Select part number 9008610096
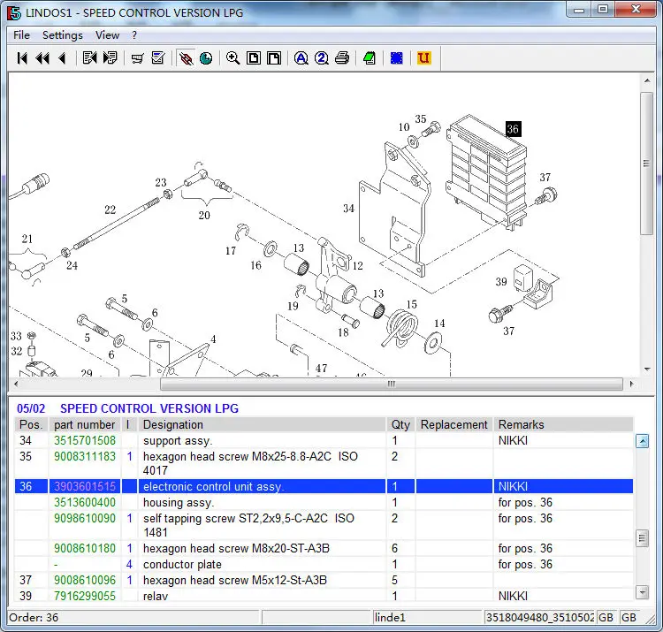The width and height of the screenshot is (663, 632). tap(85, 581)
